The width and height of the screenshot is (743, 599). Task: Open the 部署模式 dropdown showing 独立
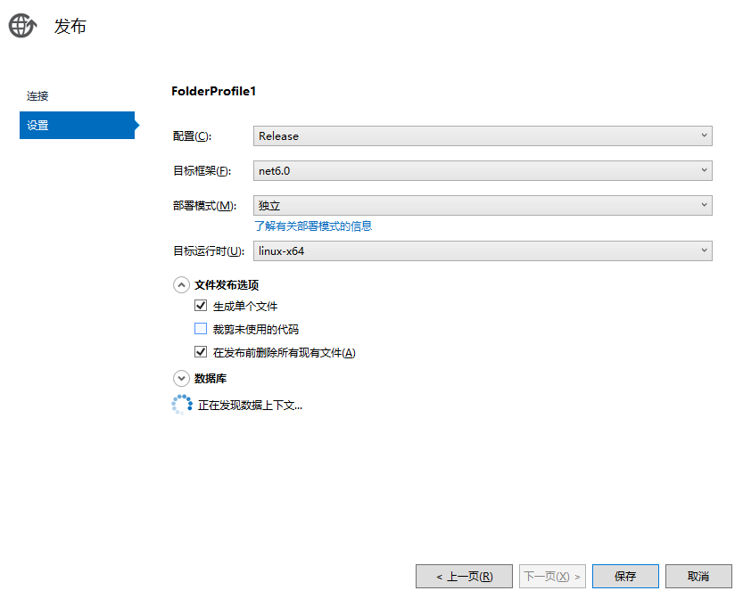click(483, 206)
